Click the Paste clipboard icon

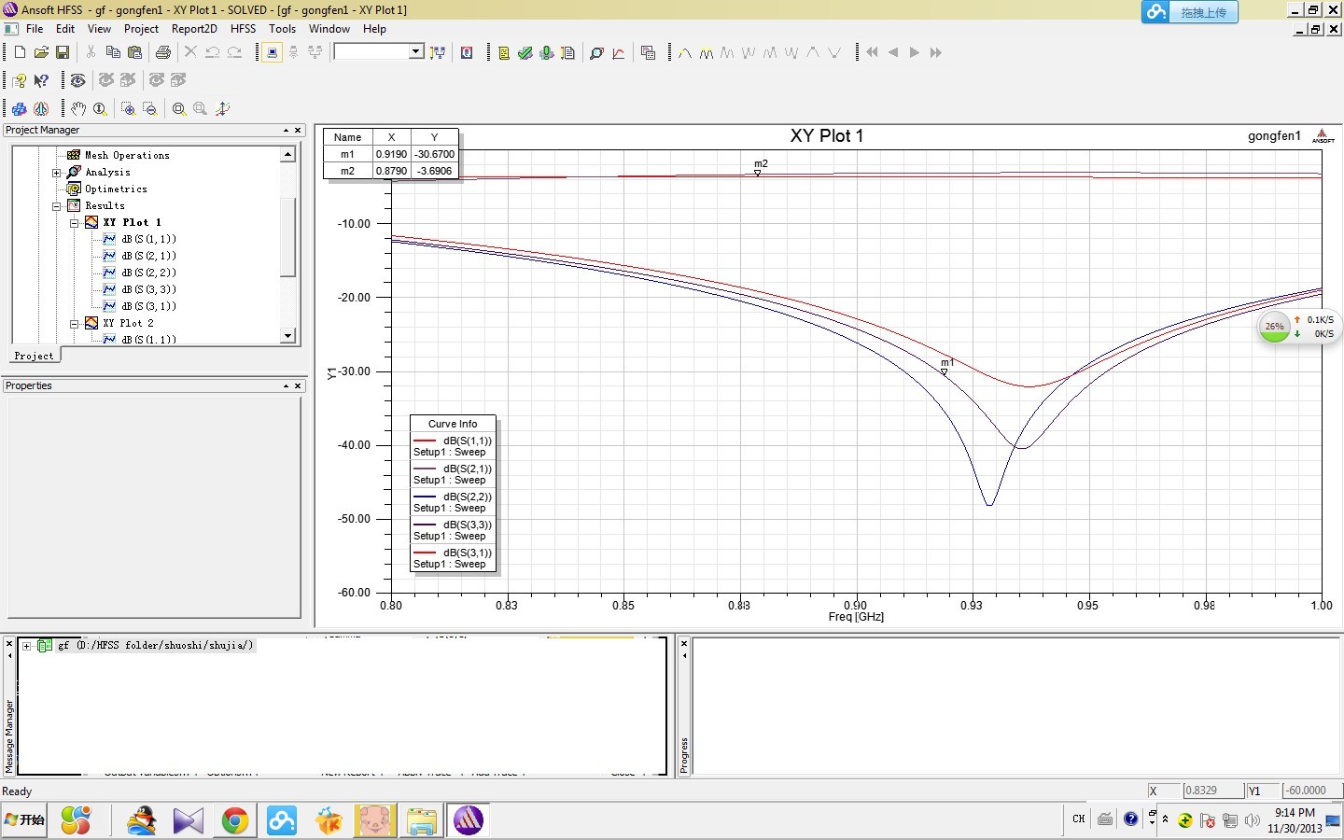pos(134,52)
